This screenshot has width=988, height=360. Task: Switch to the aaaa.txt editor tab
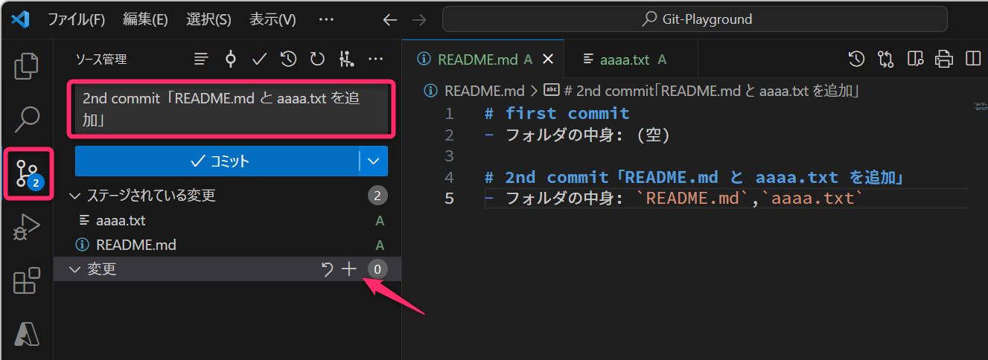[624, 60]
